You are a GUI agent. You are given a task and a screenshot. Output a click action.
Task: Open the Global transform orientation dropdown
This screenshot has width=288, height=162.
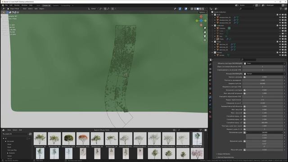pos(93,9)
